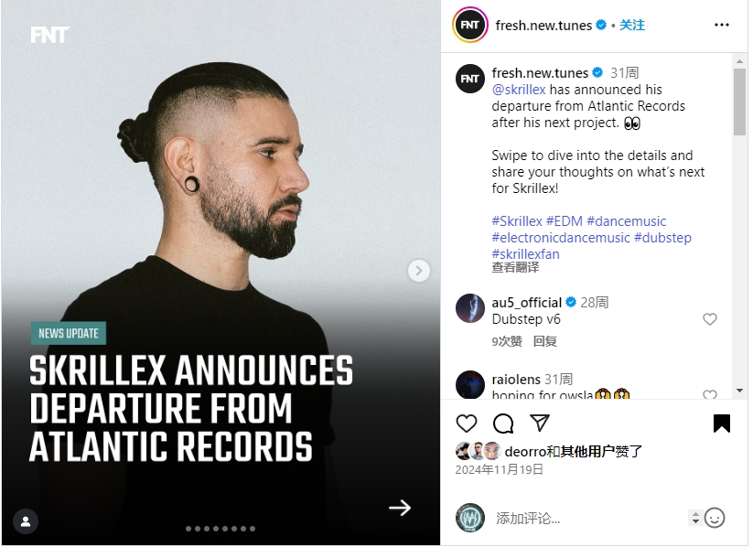The image size is (753, 547).
Task: Reply to au5_official's comment via 回复
Action: tap(545, 341)
